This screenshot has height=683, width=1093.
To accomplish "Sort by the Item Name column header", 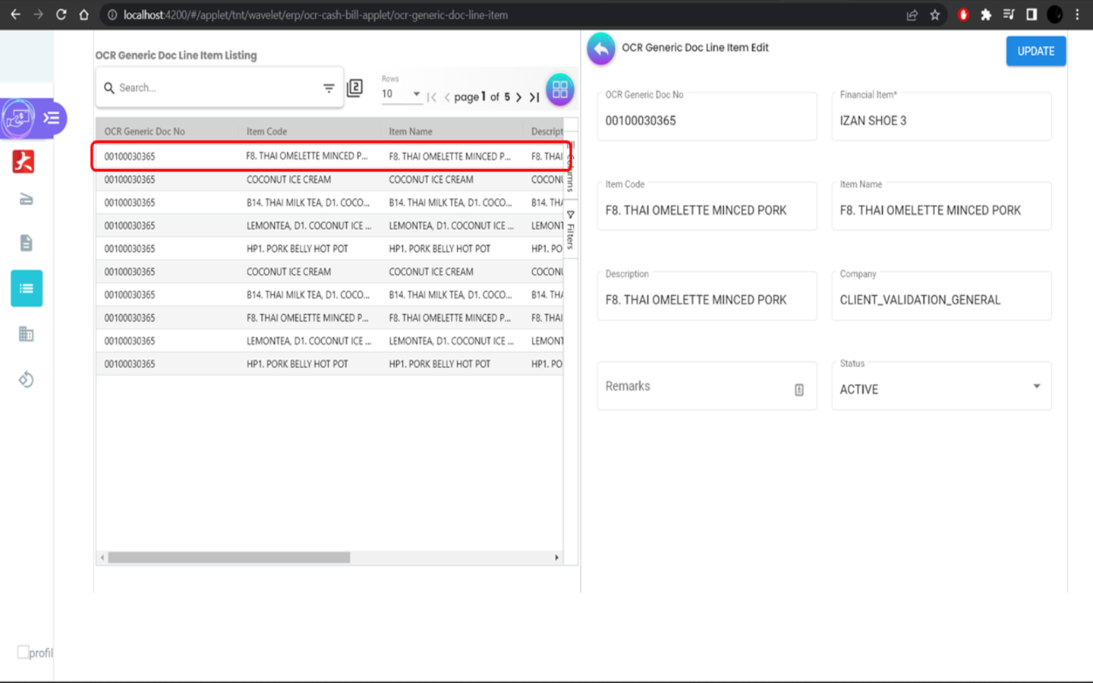I will [x=411, y=131].
